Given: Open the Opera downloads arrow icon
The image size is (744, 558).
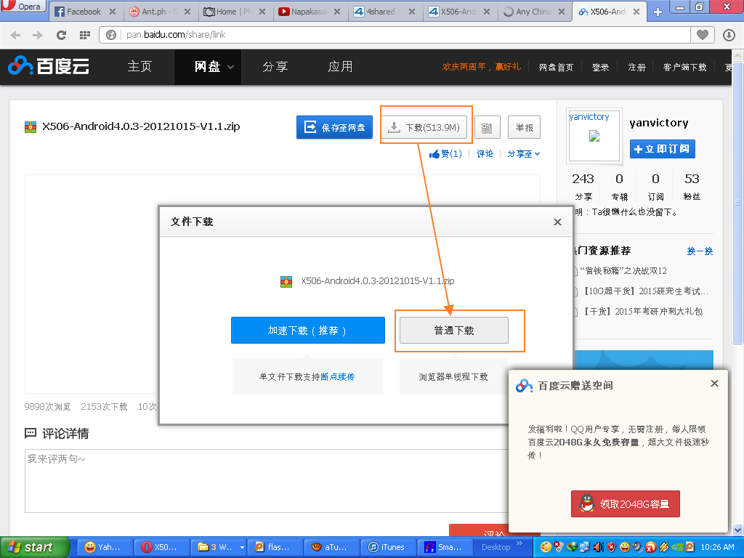Looking at the screenshot, I should click(729, 35).
